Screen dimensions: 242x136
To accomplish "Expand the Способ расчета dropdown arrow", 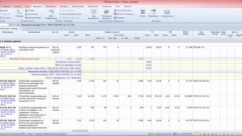I will coord(133,10).
